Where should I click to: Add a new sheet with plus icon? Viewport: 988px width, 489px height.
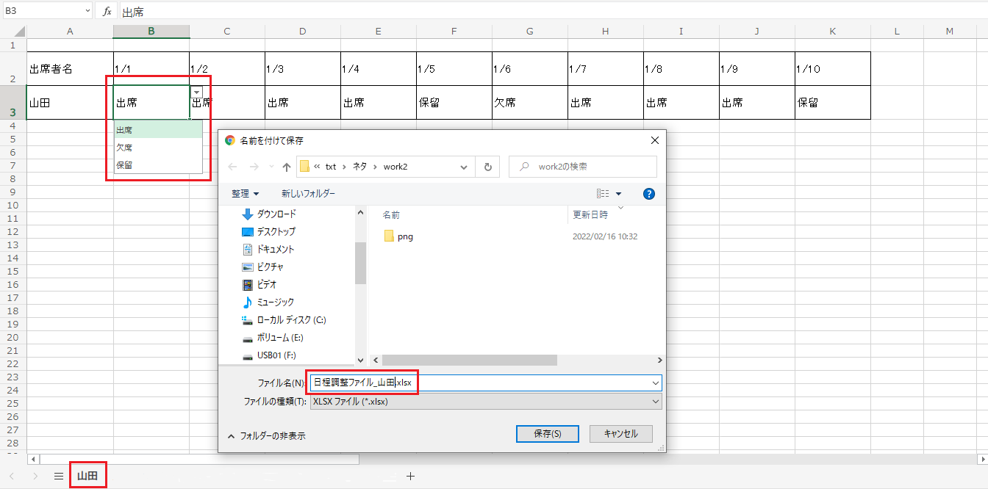tap(410, 476)
